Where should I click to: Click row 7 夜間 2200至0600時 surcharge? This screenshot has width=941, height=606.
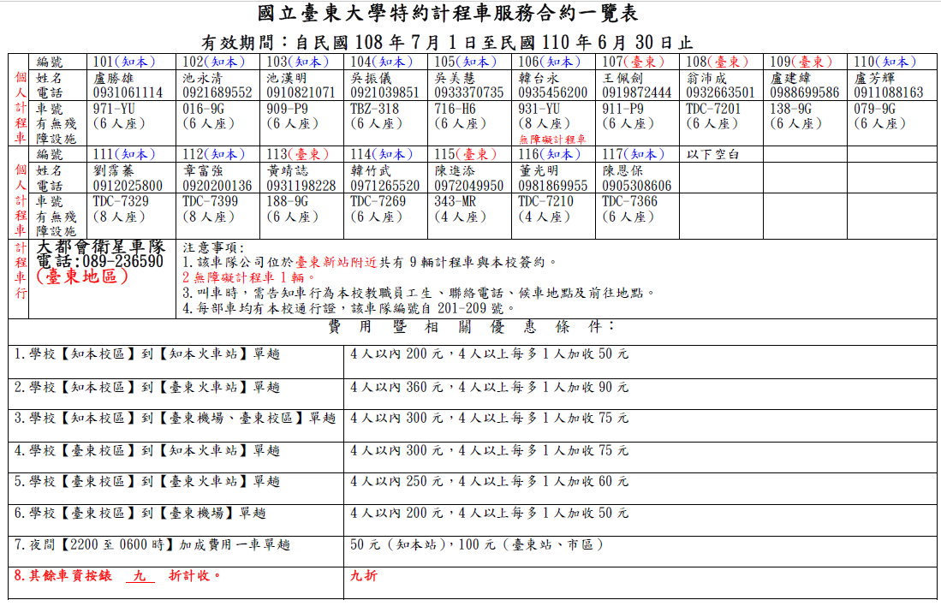coord(152,544)
